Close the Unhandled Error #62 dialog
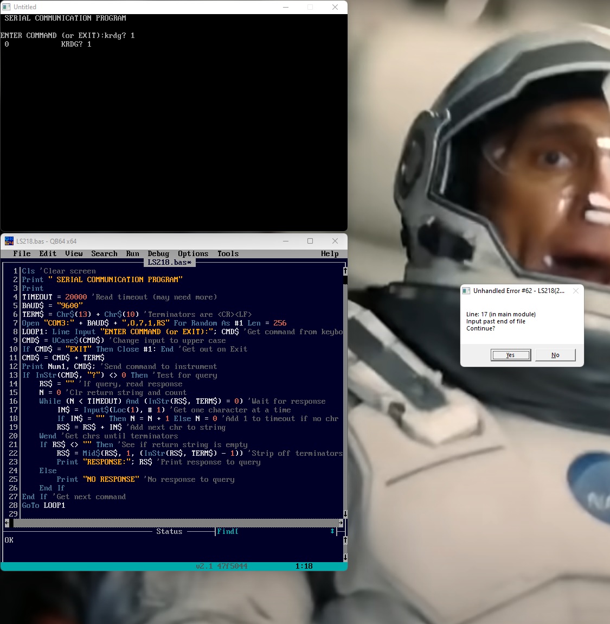This screenshot has height=624, width=610. (x=575, y=291)
